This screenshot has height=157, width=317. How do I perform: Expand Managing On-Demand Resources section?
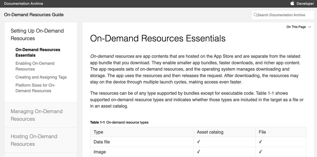[x=37, y=115]
